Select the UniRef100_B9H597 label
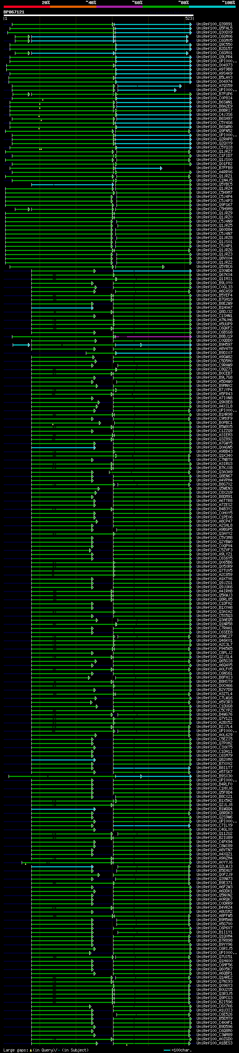This screenshot has height=1053, width=239. click(x=214, y=345)
